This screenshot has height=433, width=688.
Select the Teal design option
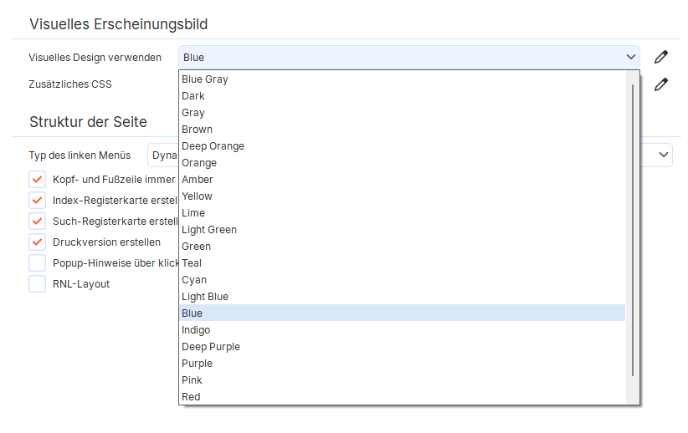[x=192, y=263]
